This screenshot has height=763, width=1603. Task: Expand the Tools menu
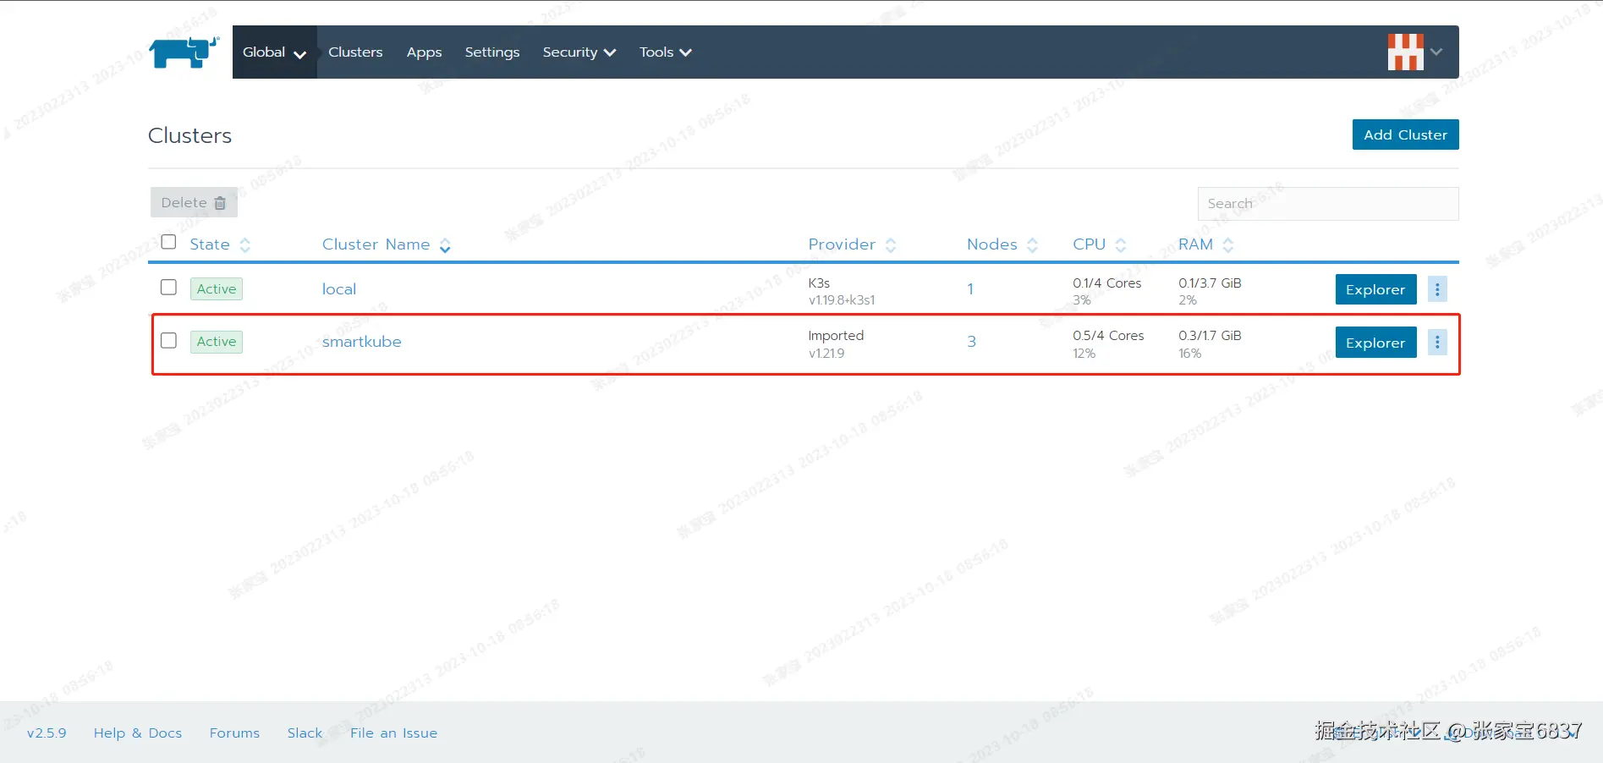pyautogui.click(x=666, y=52)
